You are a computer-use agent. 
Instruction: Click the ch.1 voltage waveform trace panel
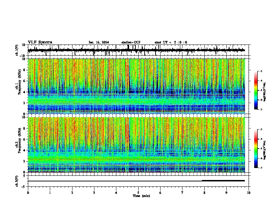pyautogui.click(x=139, y=50)
